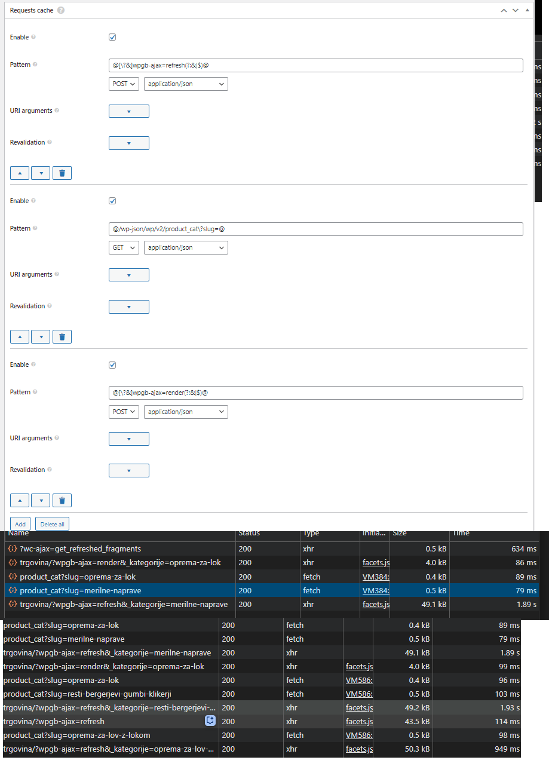Select product_cat?slug=resti-bergerjevi-gumbi-klikerji request
This screenshot has width=549, height=760.
coord(260,694)
